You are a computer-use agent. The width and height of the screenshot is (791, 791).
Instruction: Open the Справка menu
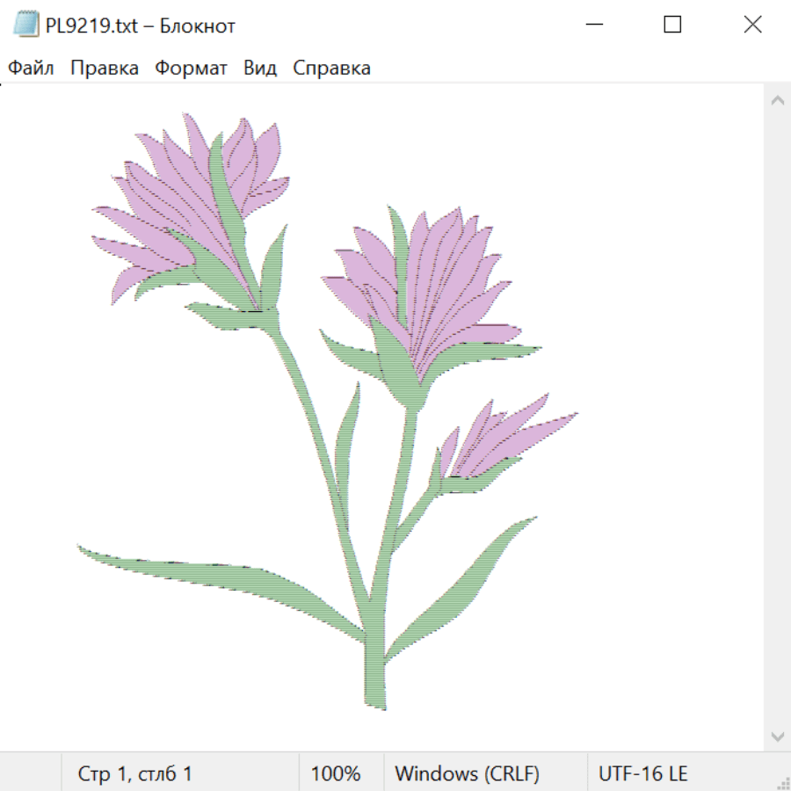point(331,69)
